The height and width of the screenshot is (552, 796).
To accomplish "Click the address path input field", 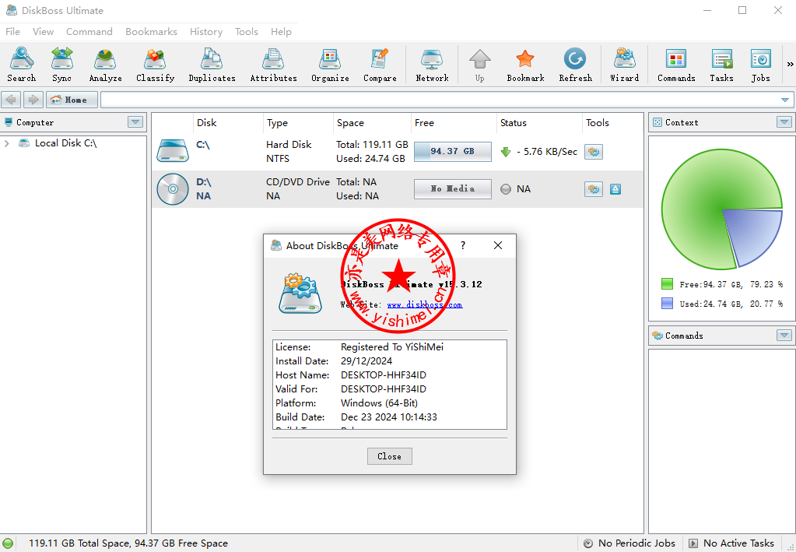I will 440,100.
